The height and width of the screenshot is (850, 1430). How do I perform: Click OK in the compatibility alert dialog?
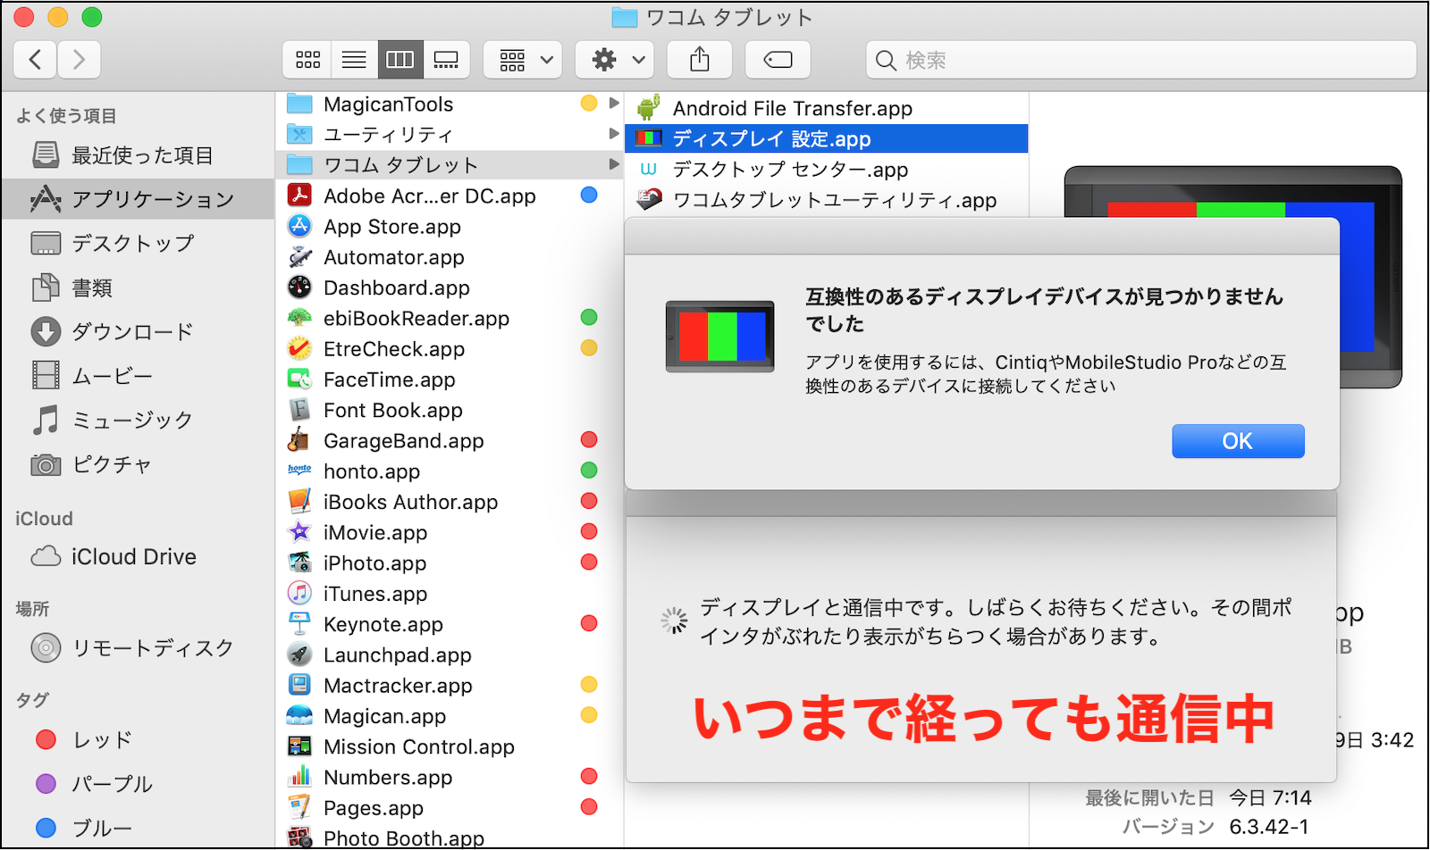coord(1237,441)
